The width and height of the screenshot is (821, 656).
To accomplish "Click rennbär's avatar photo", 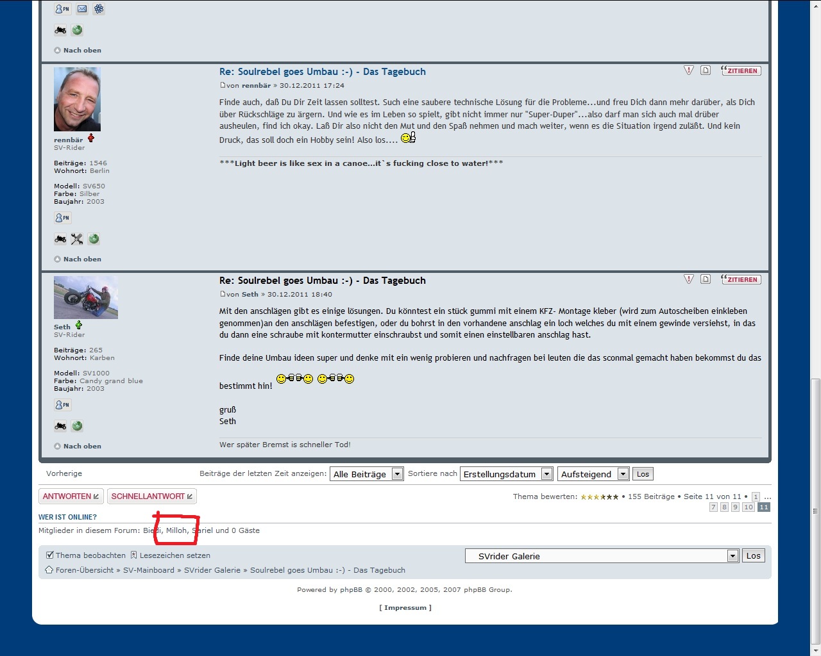I will pos(77,99).
